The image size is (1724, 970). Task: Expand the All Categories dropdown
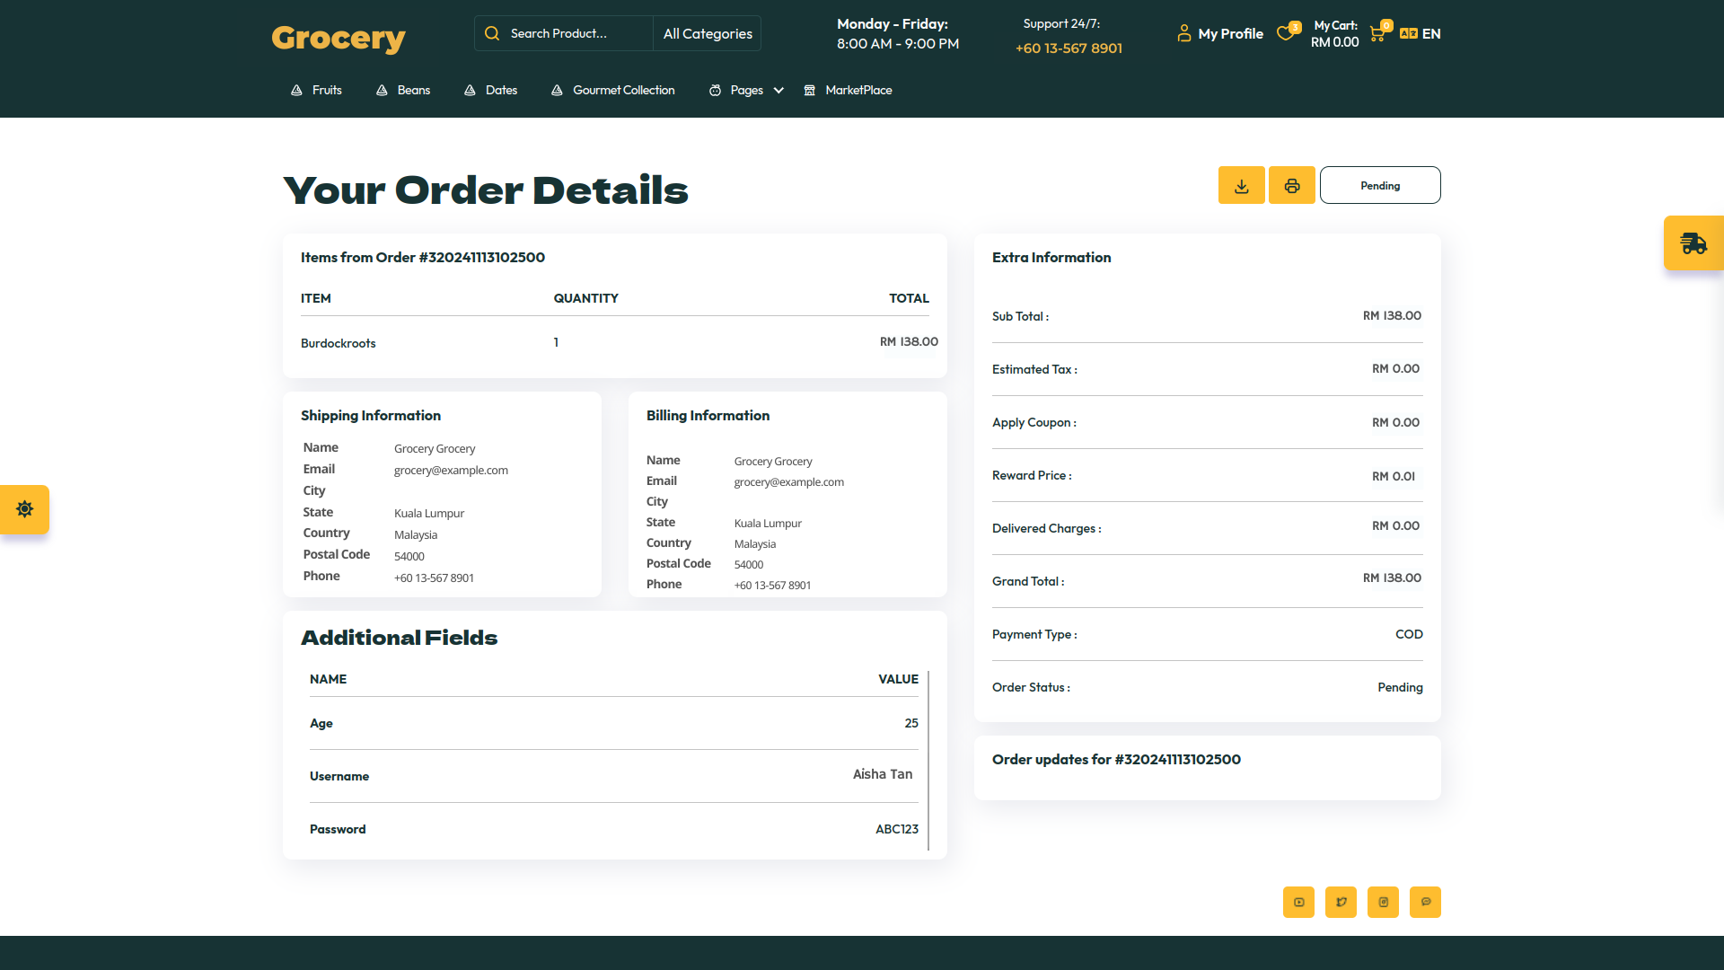(x=708, y=33)
